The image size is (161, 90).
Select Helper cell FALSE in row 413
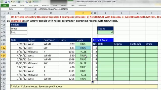83,52
